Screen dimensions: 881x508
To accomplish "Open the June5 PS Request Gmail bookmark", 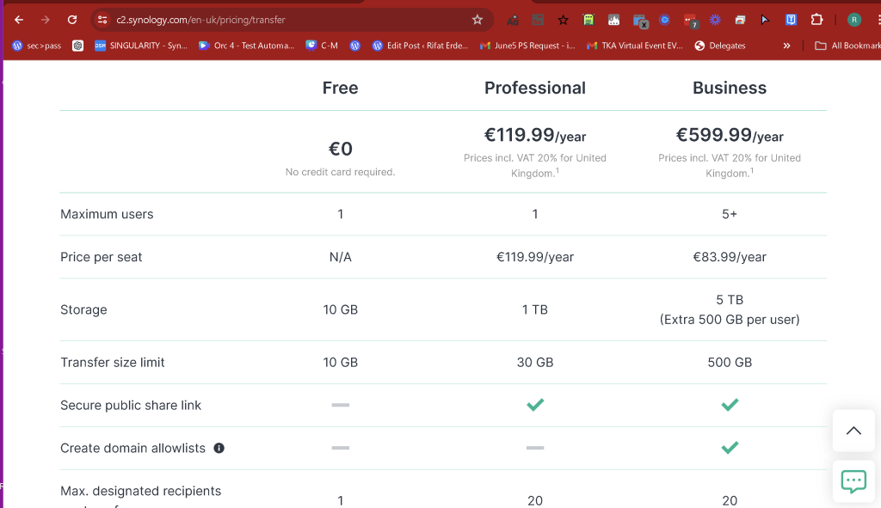I will (x=527, y=46).
